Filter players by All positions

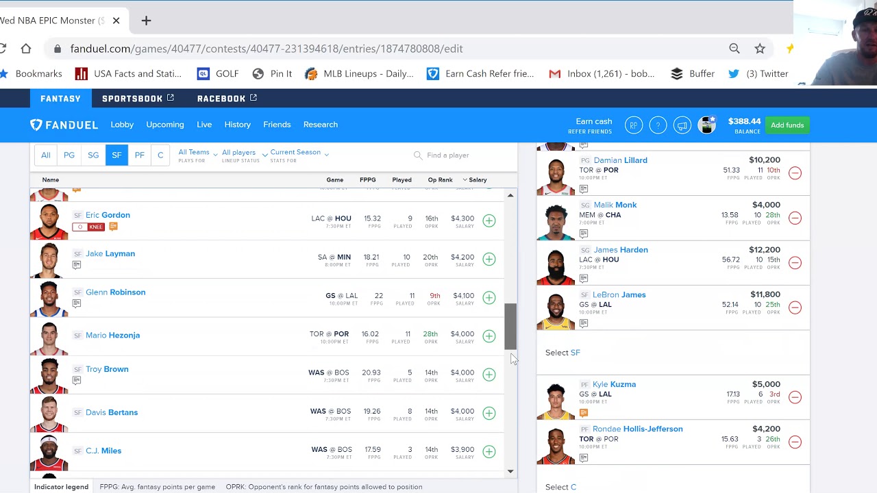46,155
